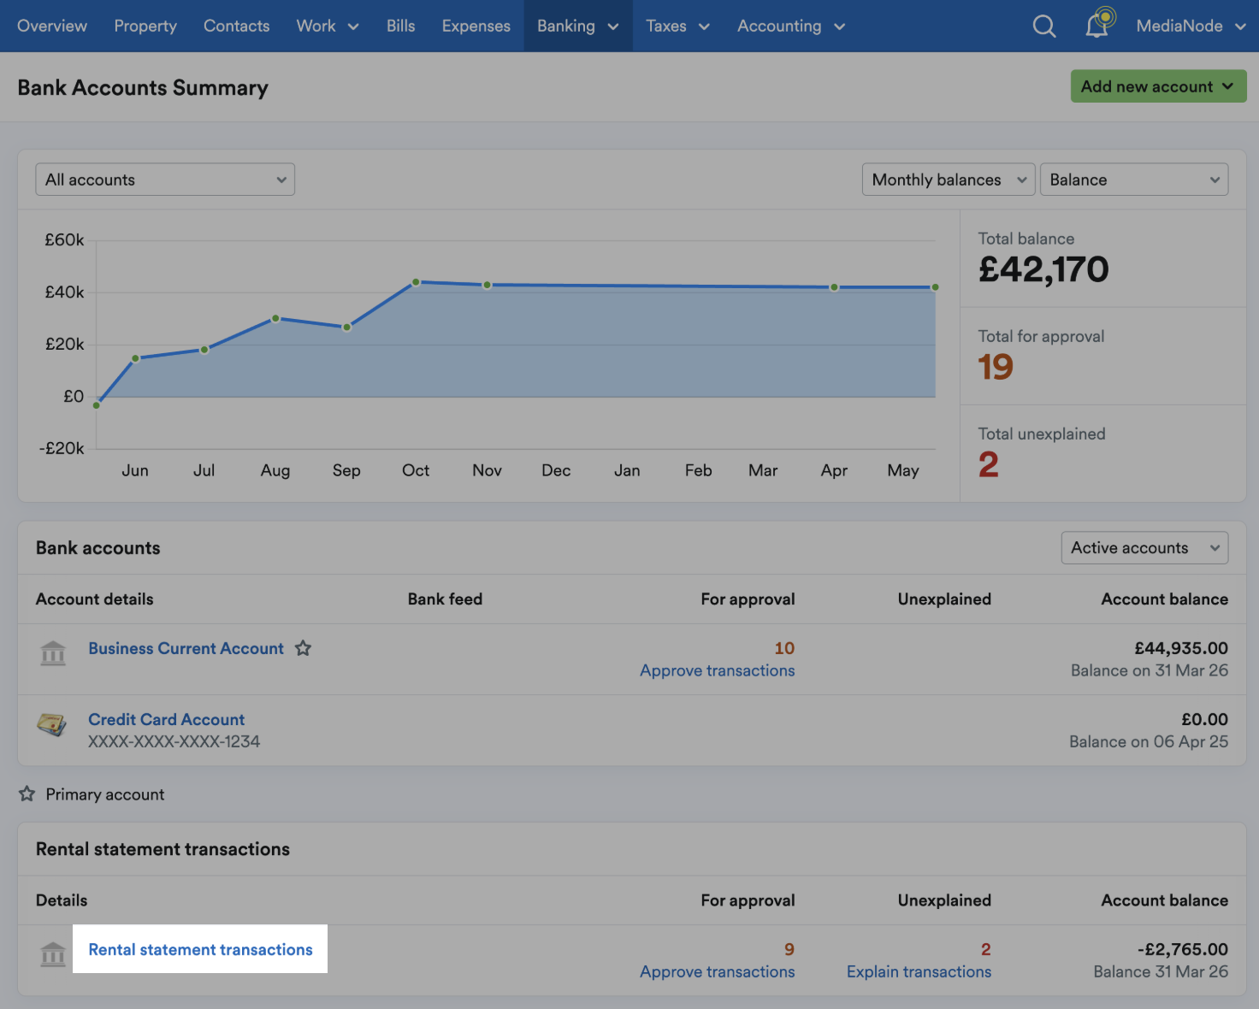The image size is (1259, 1009).
Task: Open the Balance chart type dropdown
Action: pos(1134,180)
